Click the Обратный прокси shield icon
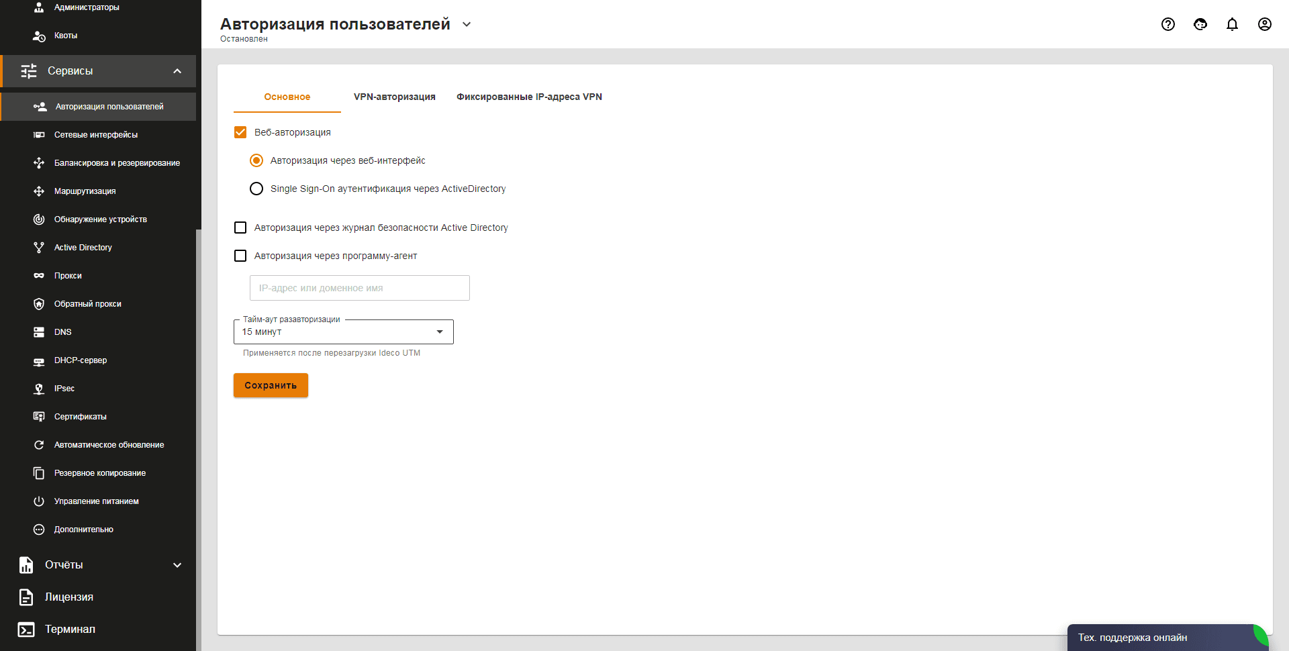This screenshot has height=651, width=1289. [x=39, y=304]
